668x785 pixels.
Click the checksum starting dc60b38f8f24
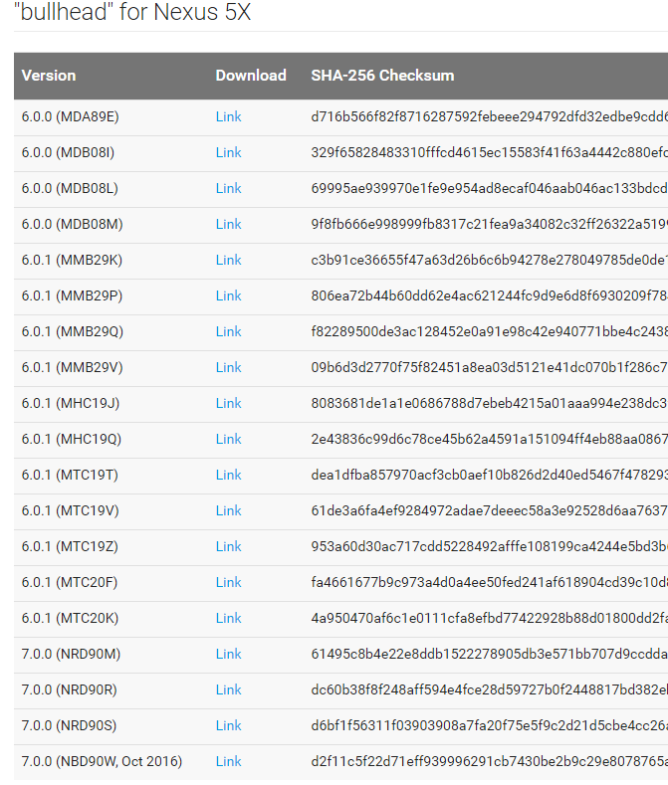coord(490,689)
